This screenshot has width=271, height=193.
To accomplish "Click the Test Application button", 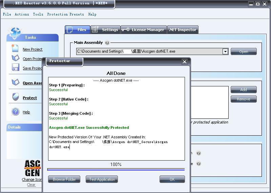I will pyautogui.click(x=102, y=179).
